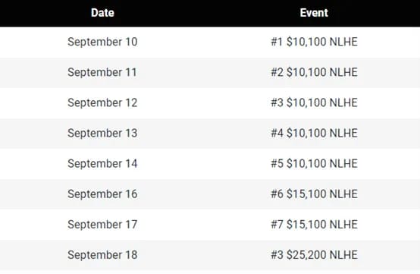The width and height of the screenshot is (420, 274).
Task: Click the #3 $10,100 NLHE event
Action: click(314, 102)
